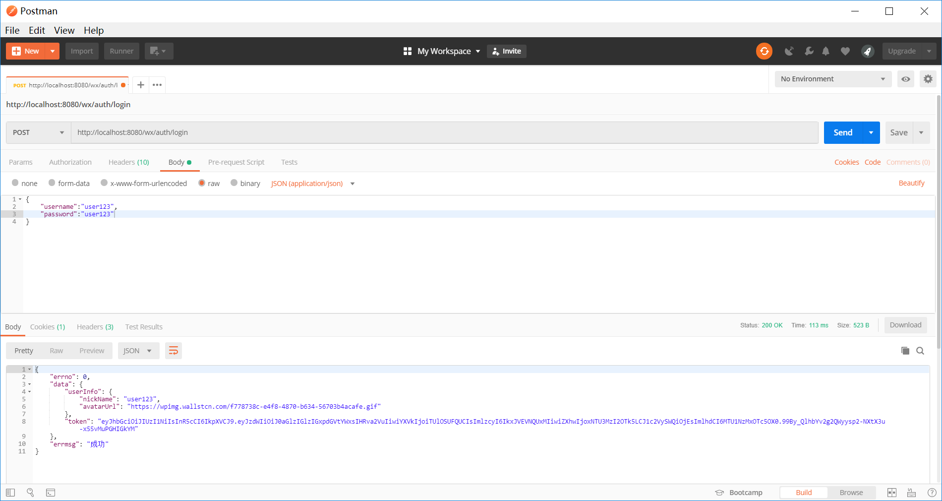Screen dimensions: 942x501
Task: Open JSON (application/json) content type dropdown
Action: [x=312, y=184]
